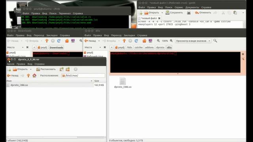Open the Документы menu in gedit
Screen dimensions: 253x142
(192, 7)
